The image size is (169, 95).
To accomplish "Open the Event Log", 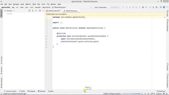I will point(161,91).
